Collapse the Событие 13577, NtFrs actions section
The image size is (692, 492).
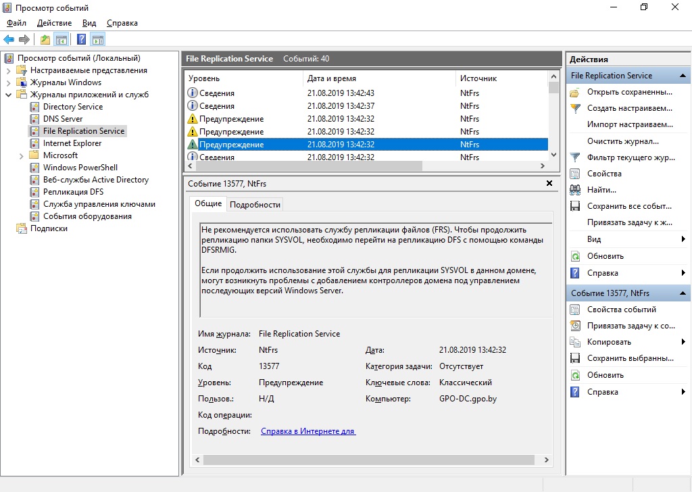(683, 293)
